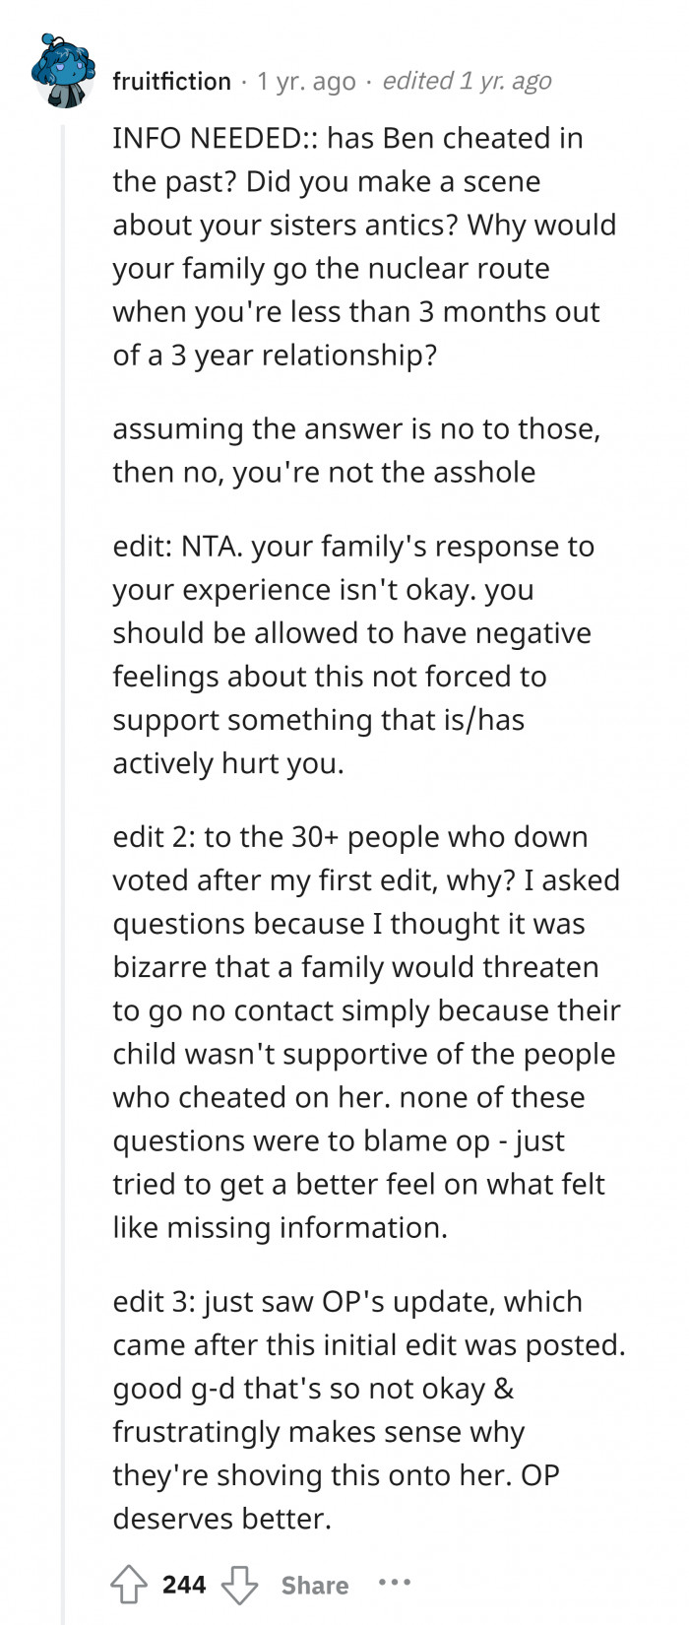Open the three-dot more options menu
This screenshot has height=1625, width=689.
394,1584
